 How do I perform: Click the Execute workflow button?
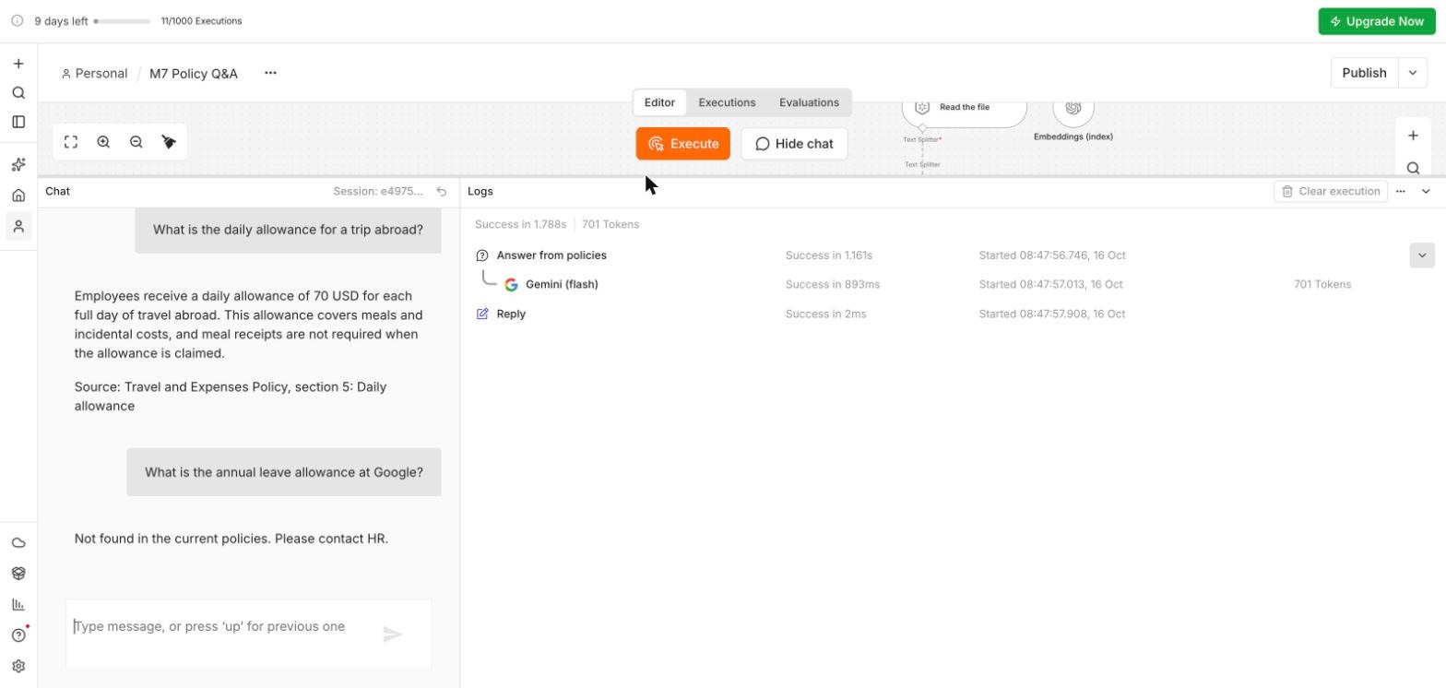682,144
